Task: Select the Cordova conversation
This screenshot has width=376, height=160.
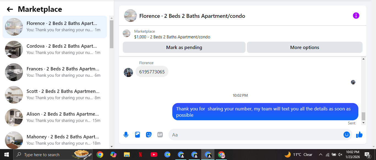Action: click(x=55, y=49)
